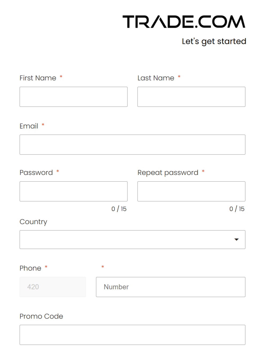
Task: Click the Repeat password 0 / 15 counter
Action: (x=237, y=209)
